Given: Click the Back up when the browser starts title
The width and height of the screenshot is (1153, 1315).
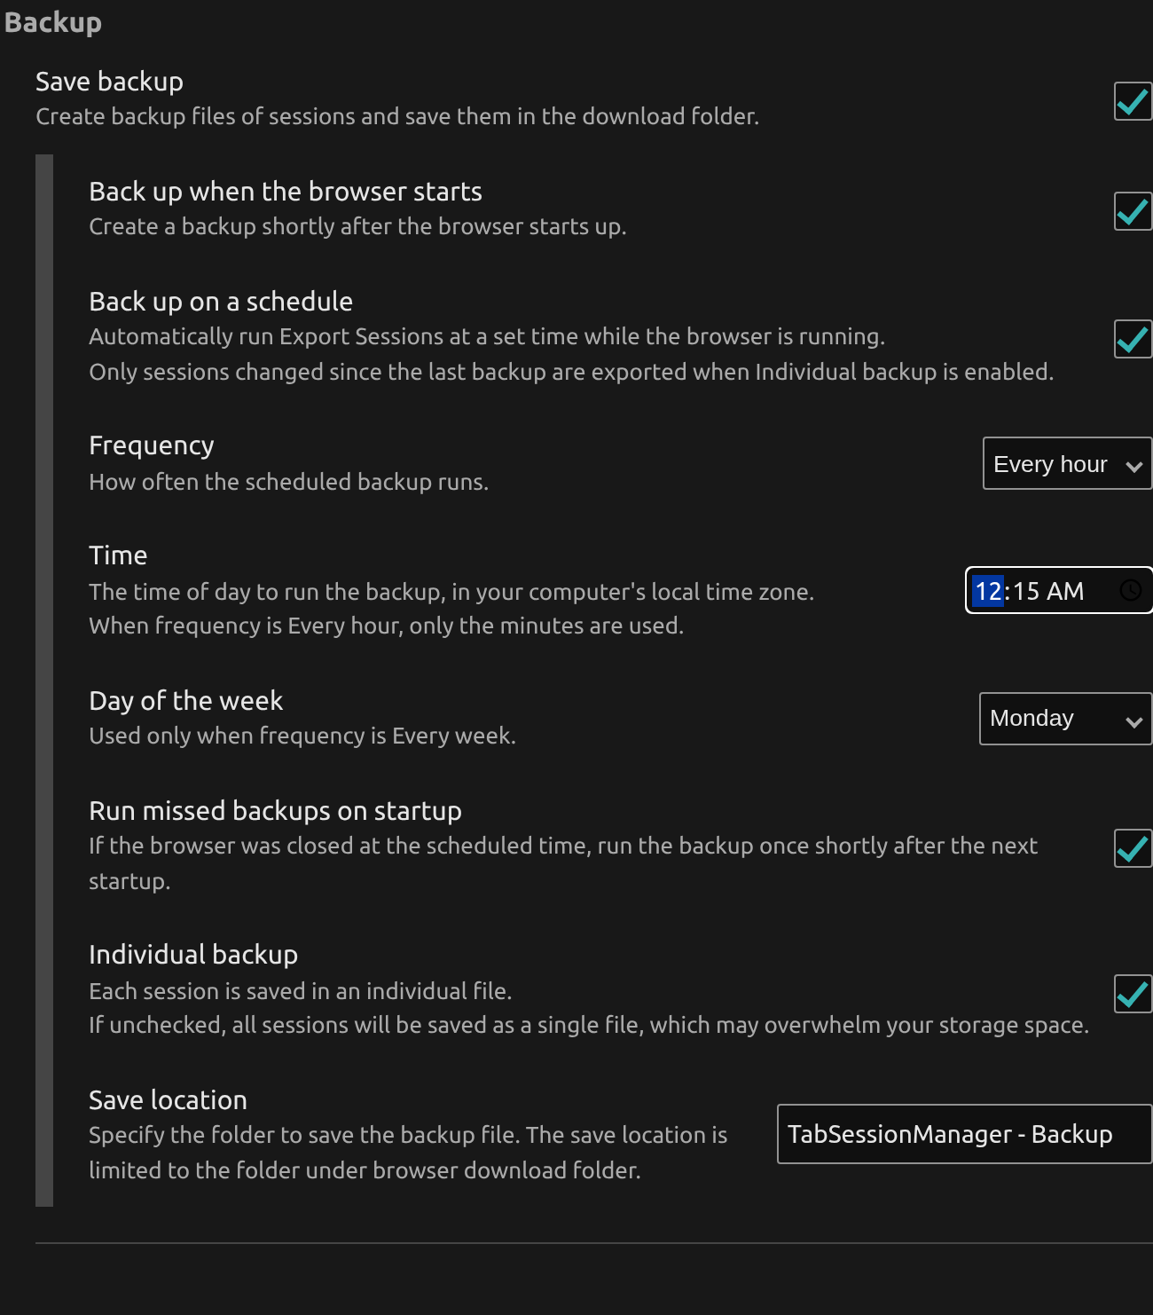Looking at the screenshot, I should point(286,192).
